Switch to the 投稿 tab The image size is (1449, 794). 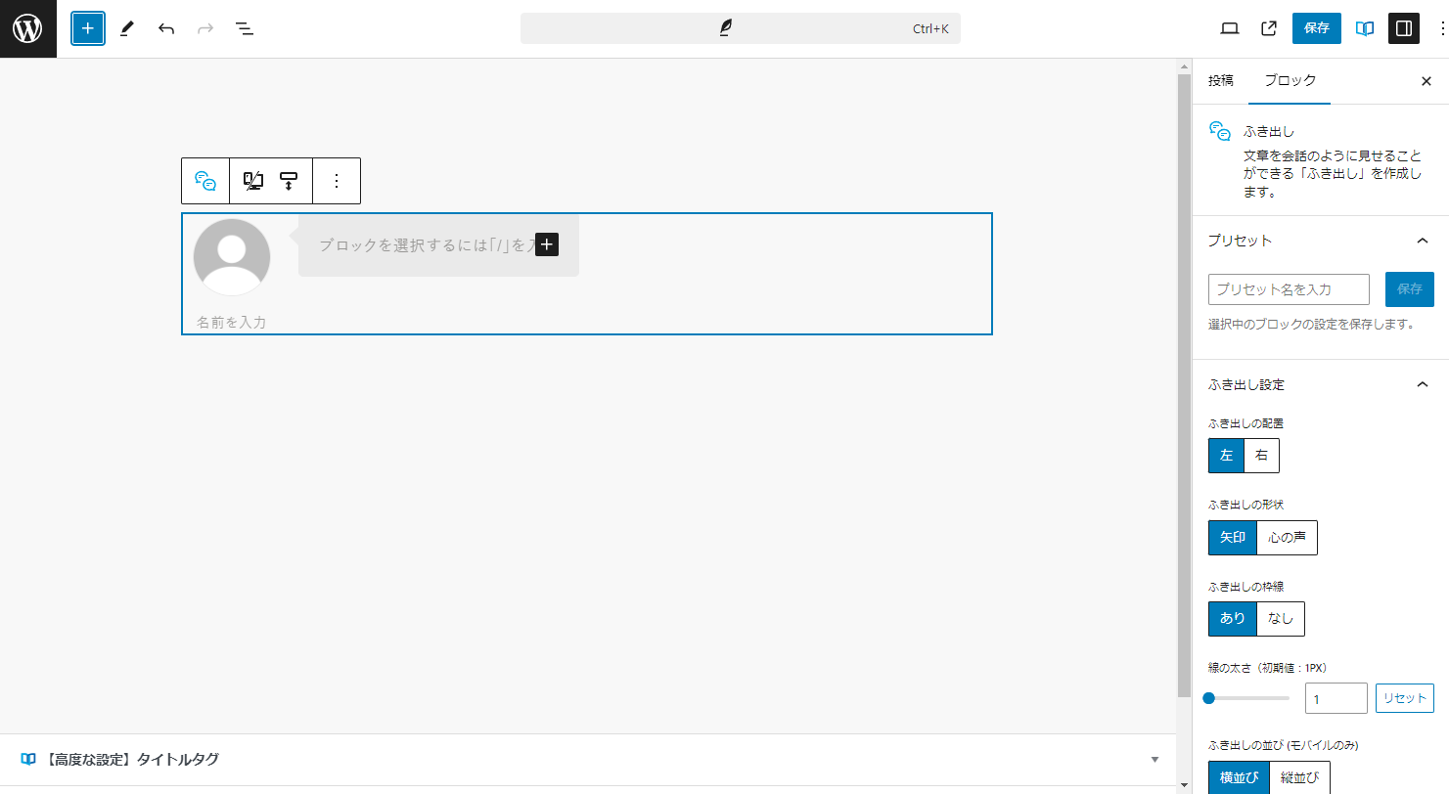[1221, 81]
